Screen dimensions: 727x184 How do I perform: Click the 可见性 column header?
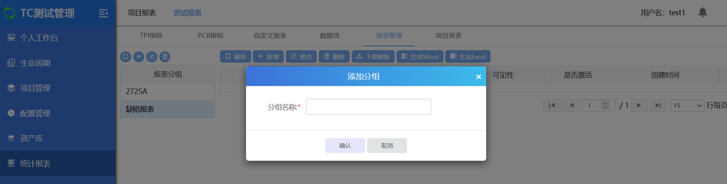503,75
